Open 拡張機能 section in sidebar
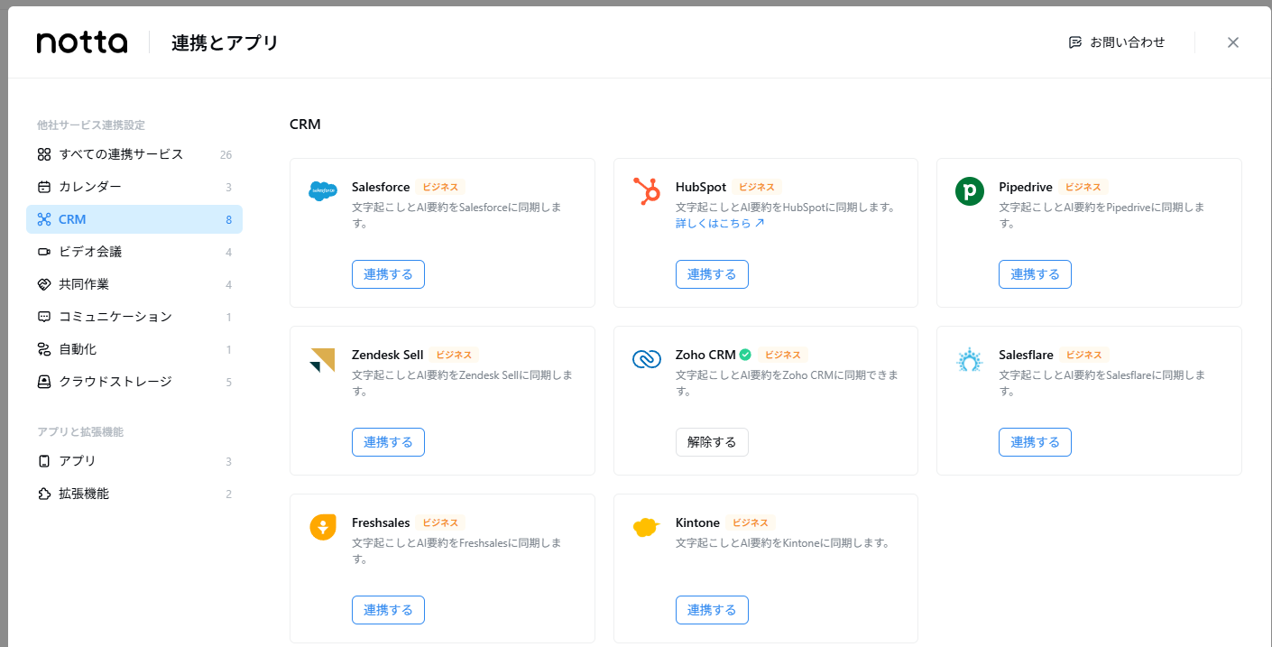The width and height of the screenshot is (1272, 647). click(x=134, y=494)
